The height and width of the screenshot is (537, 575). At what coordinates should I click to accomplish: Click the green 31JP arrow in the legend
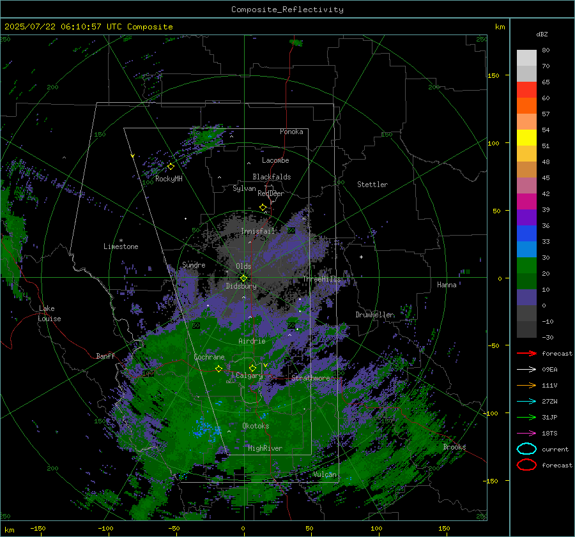coord(526,417)
